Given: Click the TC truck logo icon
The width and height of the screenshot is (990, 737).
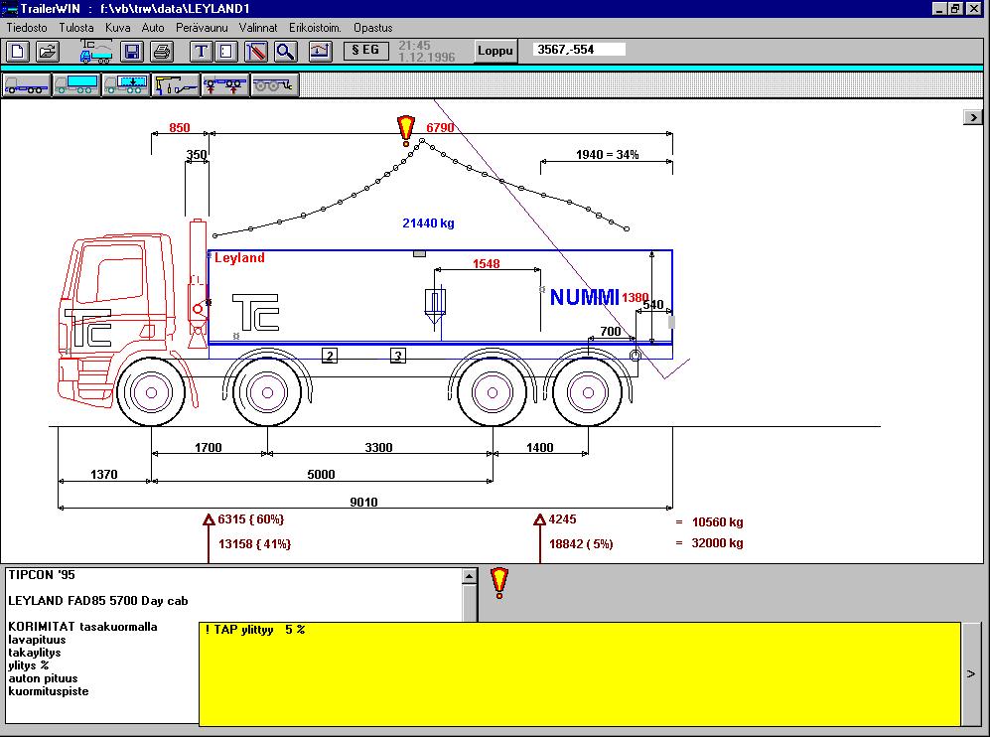Looking at the screenshot, I should pyautogui.click(x=96, y=52).
